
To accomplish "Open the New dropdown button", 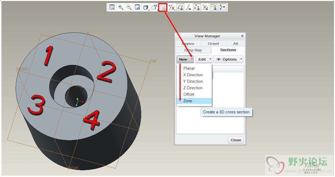I will 185,59.
